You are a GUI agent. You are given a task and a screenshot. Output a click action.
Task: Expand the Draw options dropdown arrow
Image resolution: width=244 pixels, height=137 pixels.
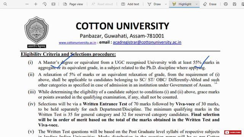(166, 4)
